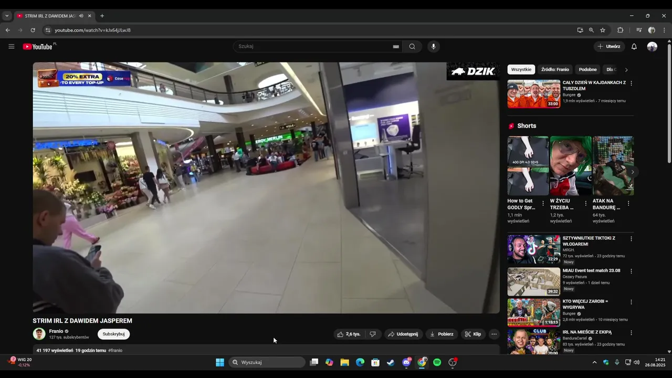Show more filter chips with the arrow
The image size is (672, 378).
point(626,69)
